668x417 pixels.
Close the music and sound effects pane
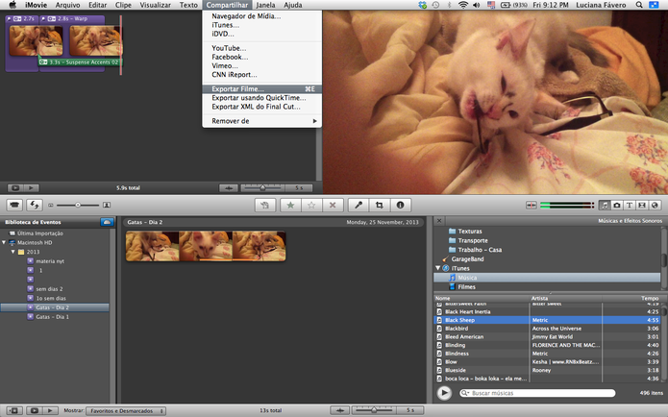click(x=439, y=221)
